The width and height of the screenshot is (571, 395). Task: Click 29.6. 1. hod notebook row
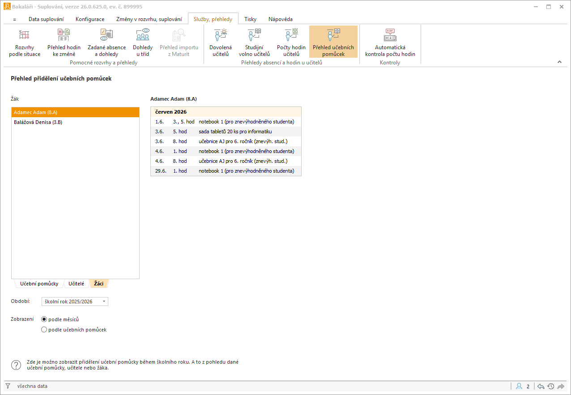pyautogui.click(x=226, y=171)
